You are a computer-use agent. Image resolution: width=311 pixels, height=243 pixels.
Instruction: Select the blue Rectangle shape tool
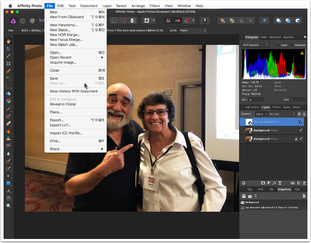click(9, 183)
